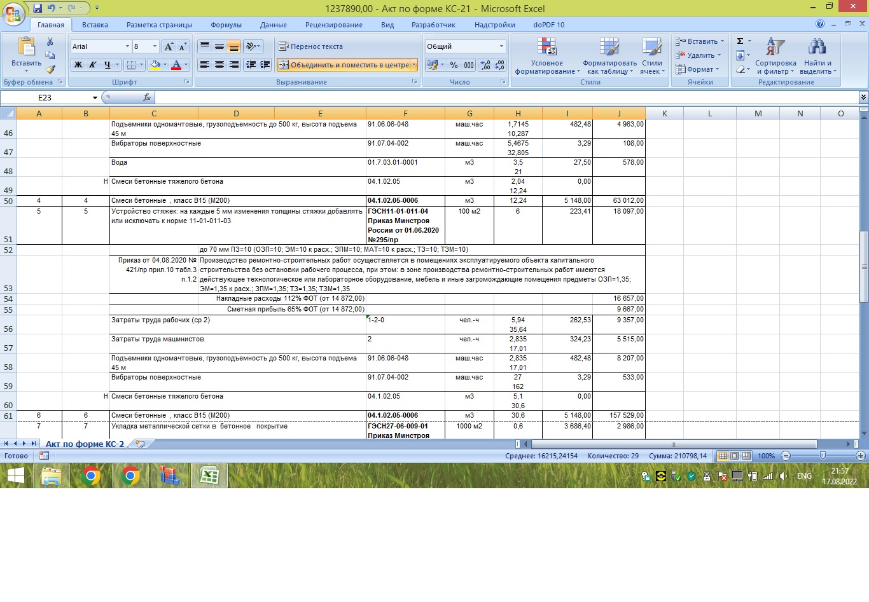Toggle bold Ж formatting
This screenshot has height=602, width=869.
78,65
